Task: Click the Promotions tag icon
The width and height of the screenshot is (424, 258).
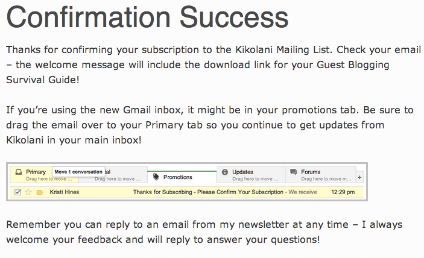Action: 156,177
